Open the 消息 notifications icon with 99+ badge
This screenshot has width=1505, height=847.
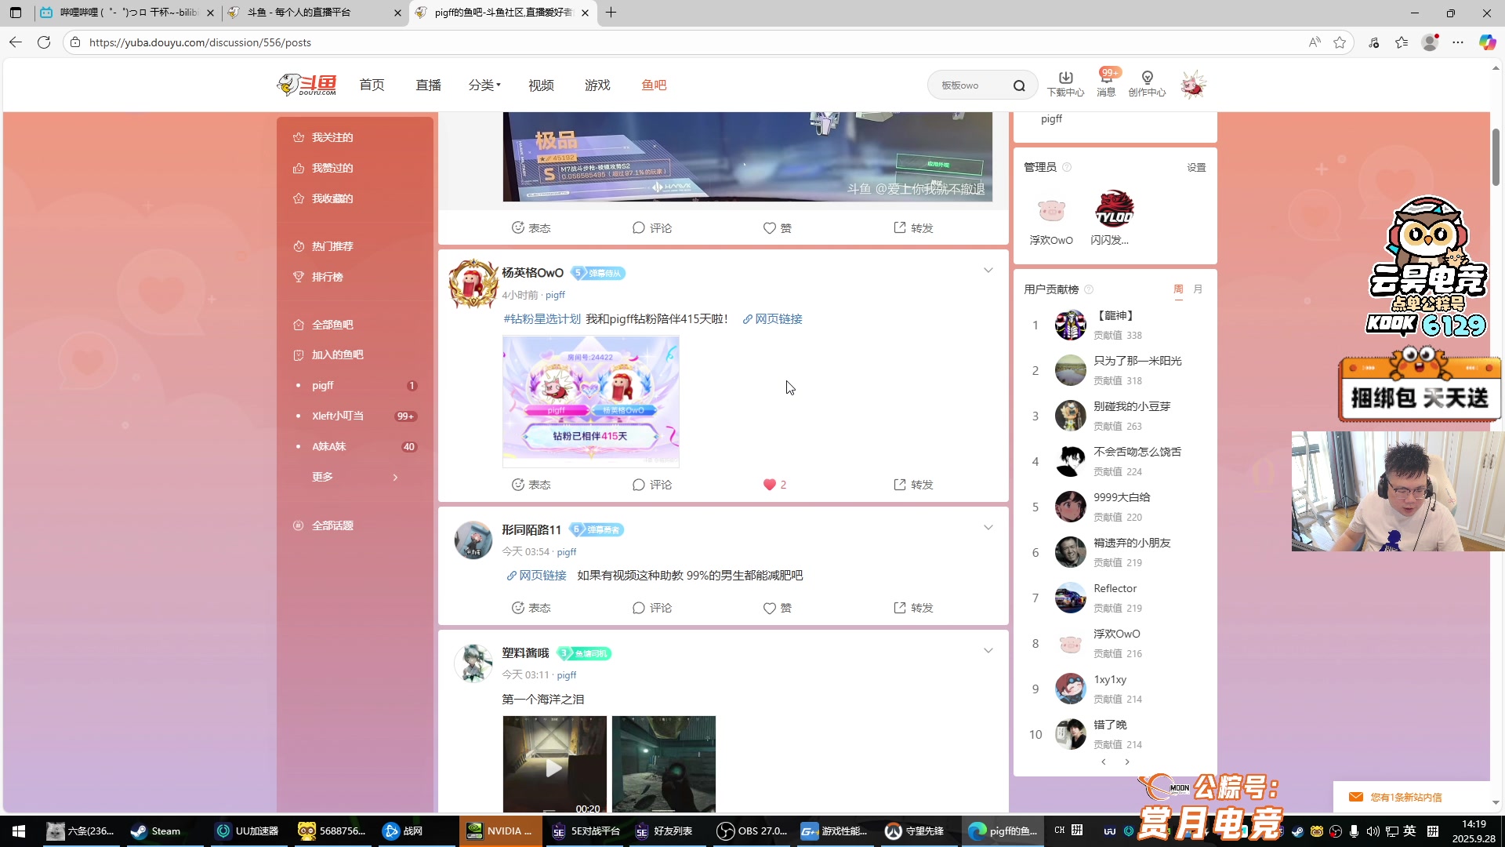point(1105,84)
